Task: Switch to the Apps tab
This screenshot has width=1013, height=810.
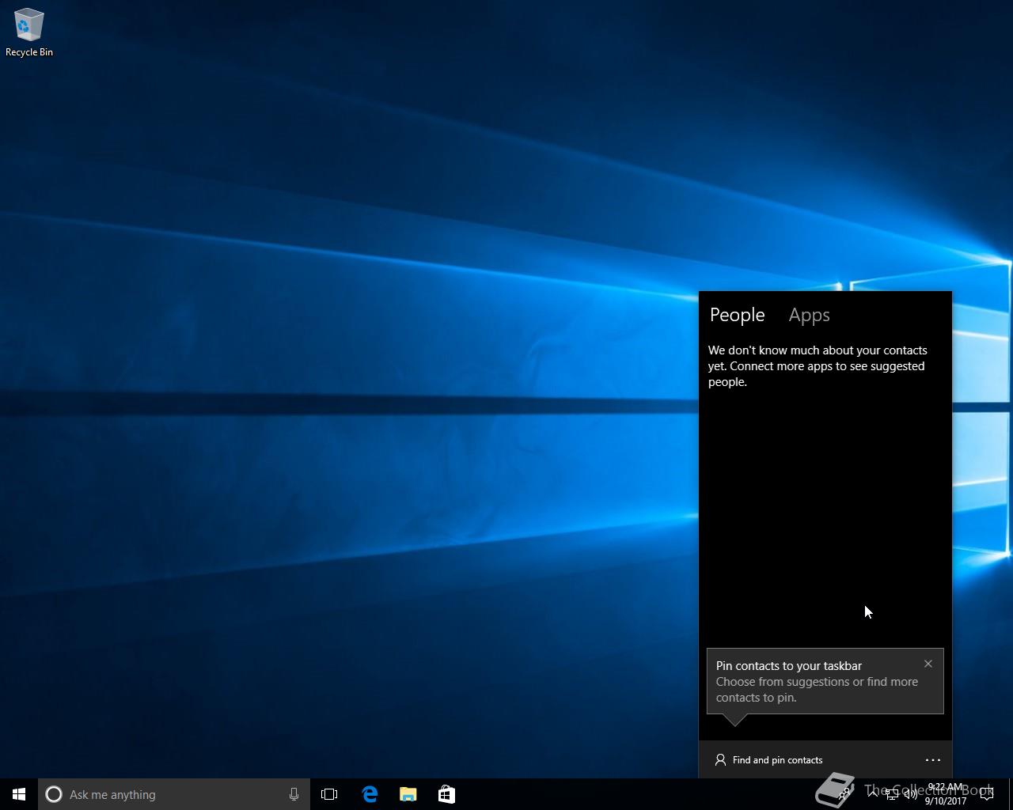Action: [809, 315]
